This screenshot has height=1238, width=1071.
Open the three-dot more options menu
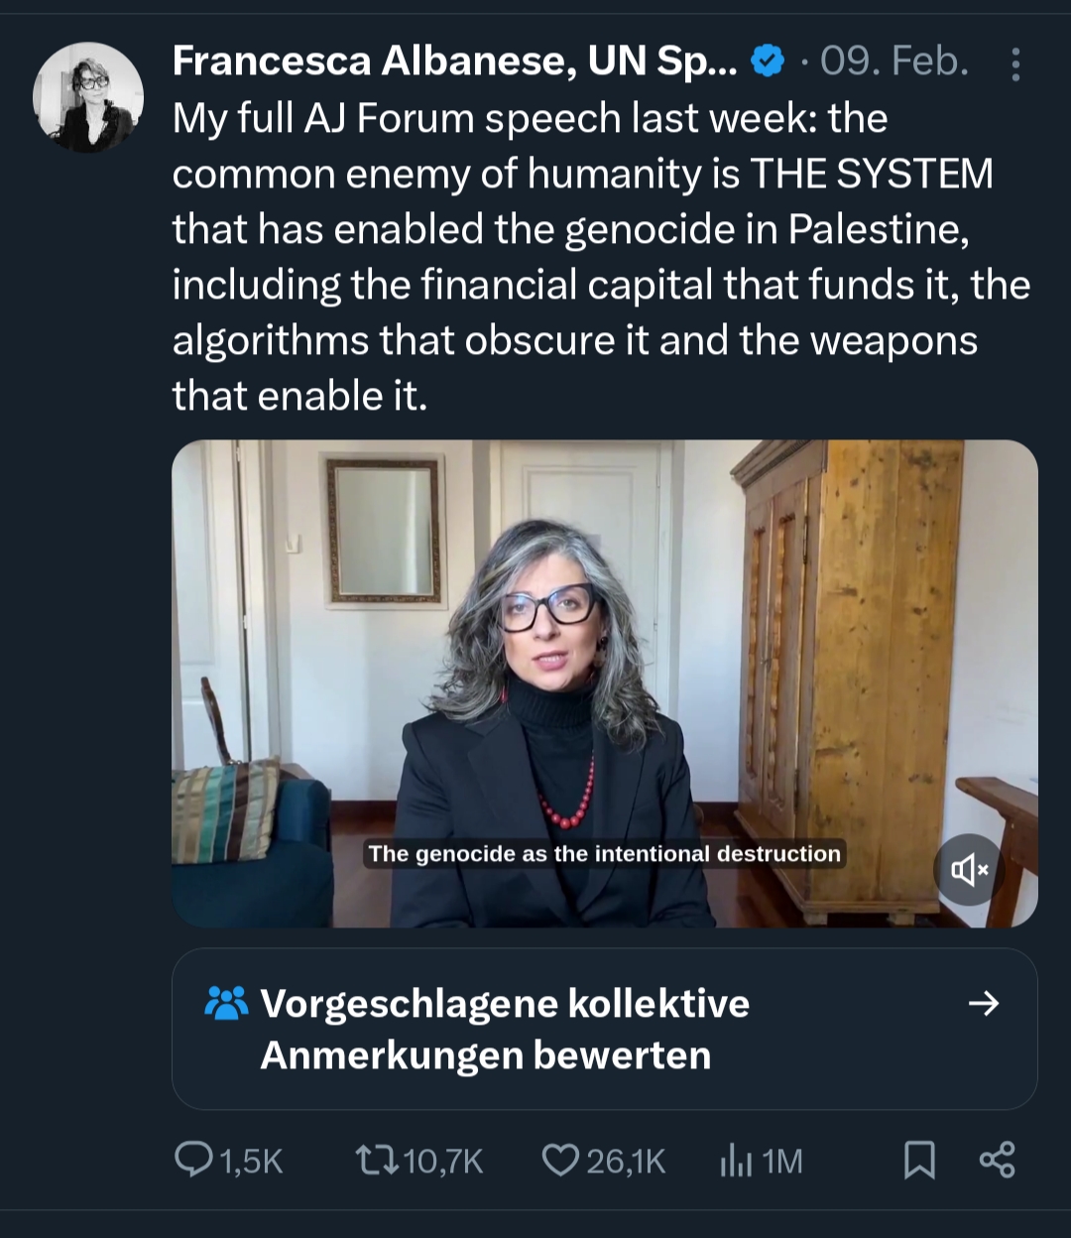(x=1014, y=64)
